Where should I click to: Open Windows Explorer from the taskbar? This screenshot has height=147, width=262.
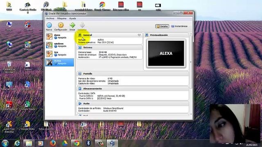pos(29,143)
